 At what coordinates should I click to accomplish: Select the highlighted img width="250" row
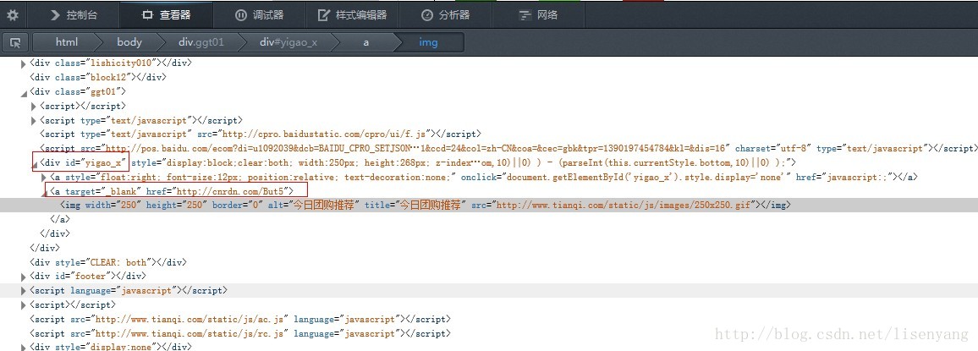(x=489, y=206)
